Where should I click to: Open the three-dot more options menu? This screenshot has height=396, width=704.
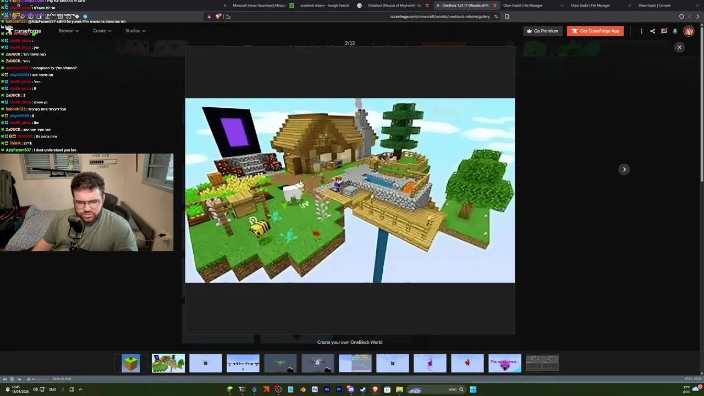(641, 31)
